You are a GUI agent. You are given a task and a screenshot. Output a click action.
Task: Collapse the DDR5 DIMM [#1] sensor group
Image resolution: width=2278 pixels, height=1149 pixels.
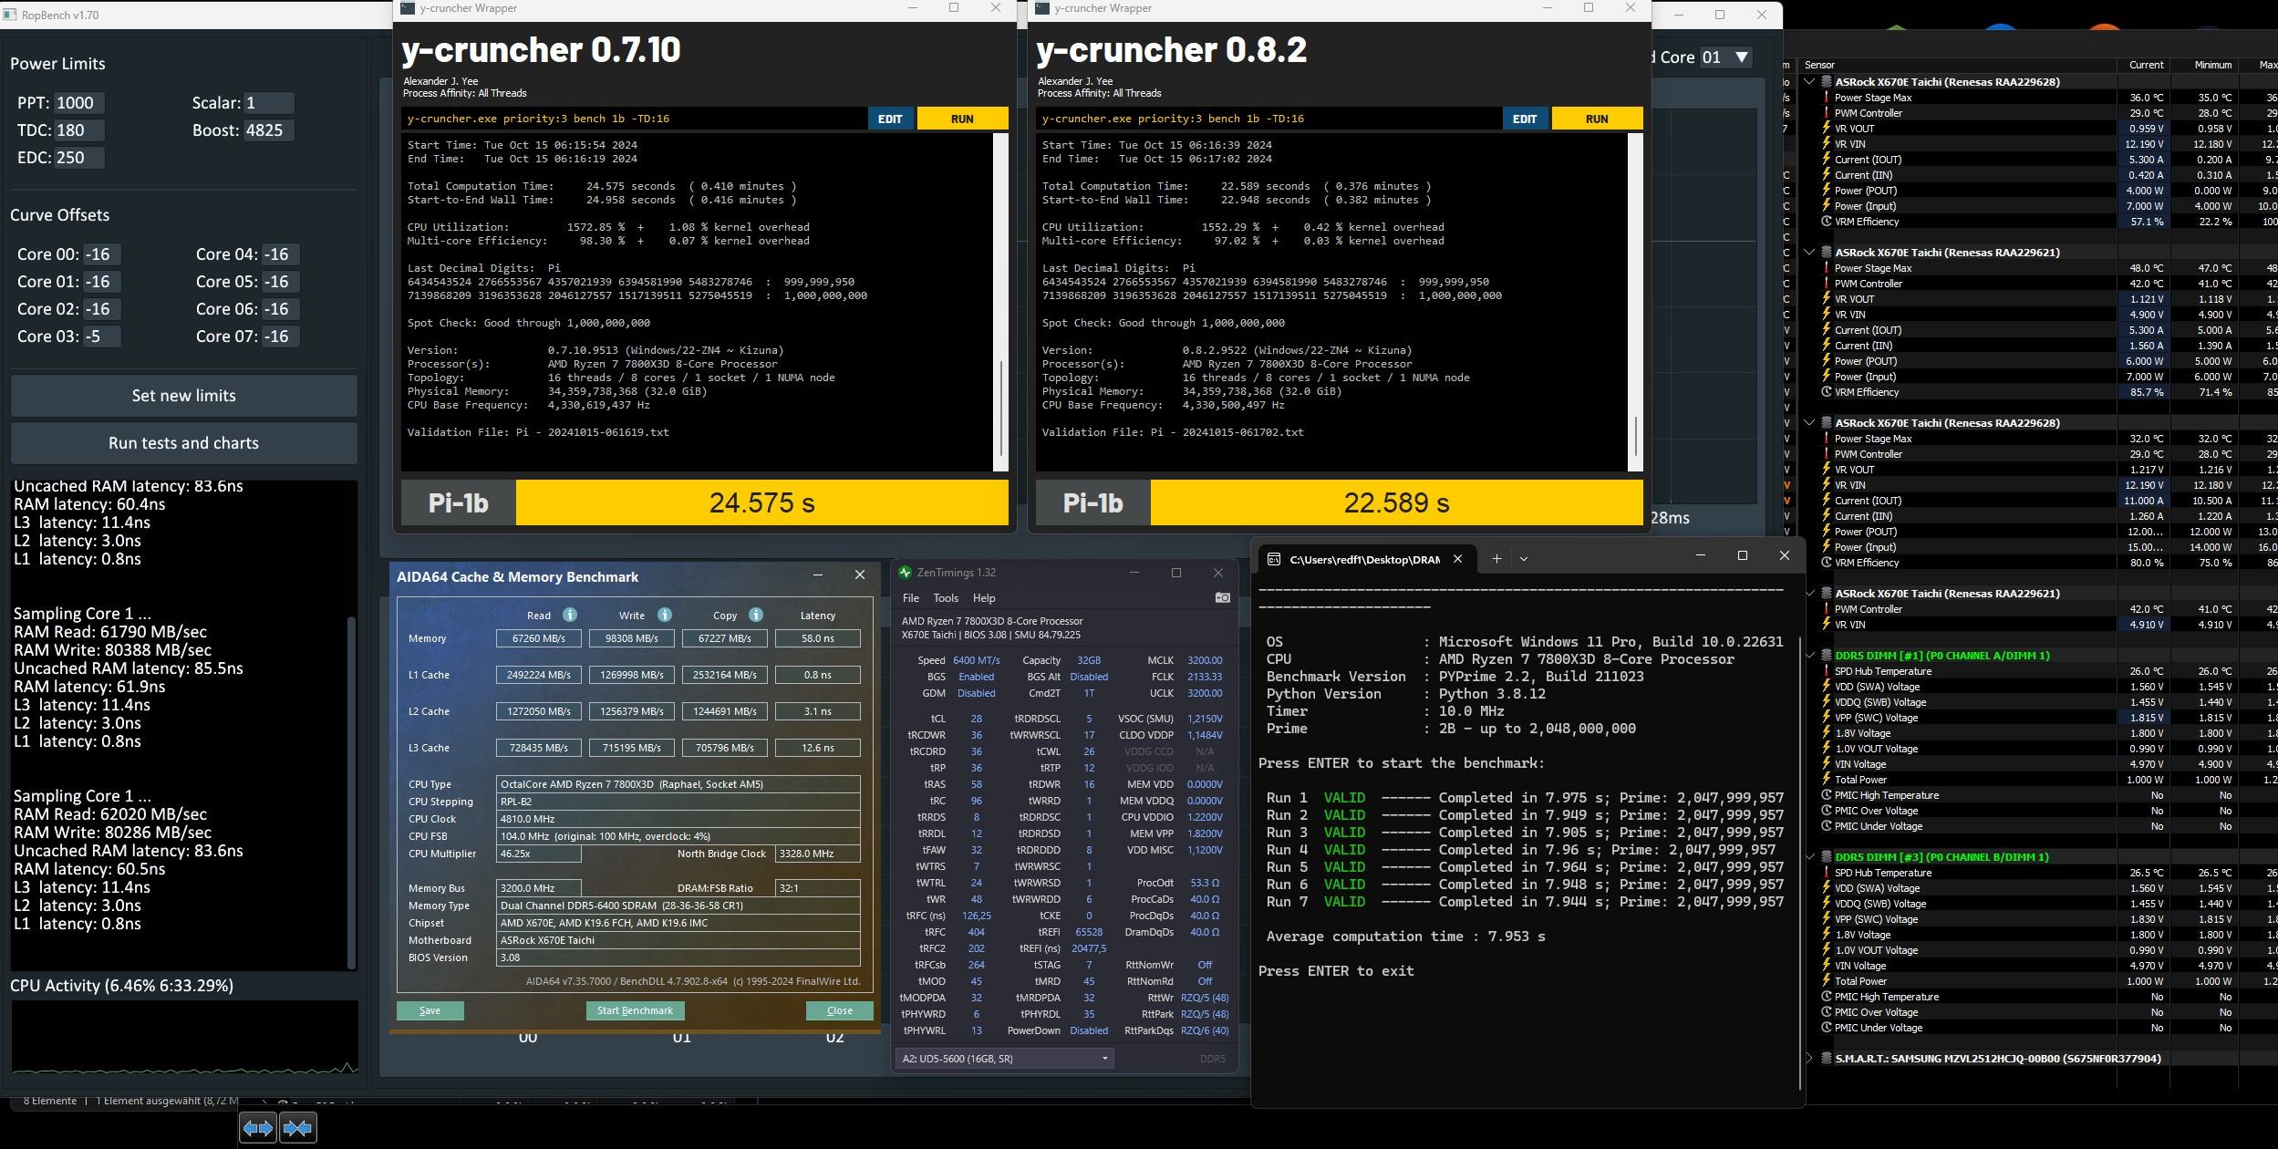(1811, 655)
